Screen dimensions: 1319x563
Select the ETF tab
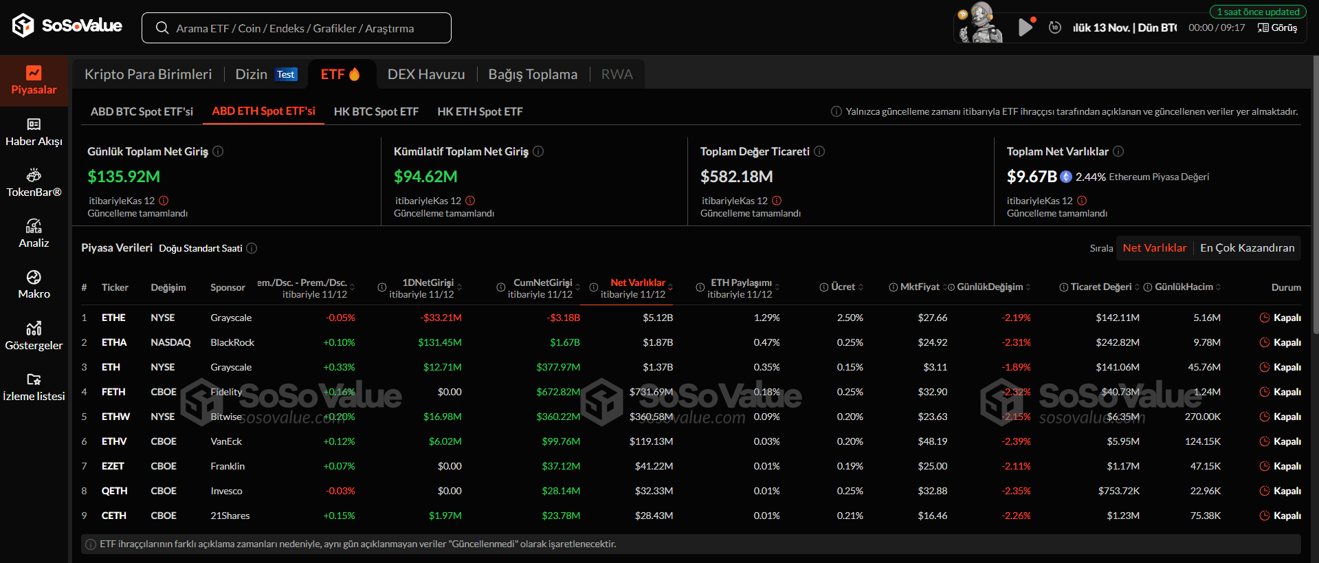point(340,74)
